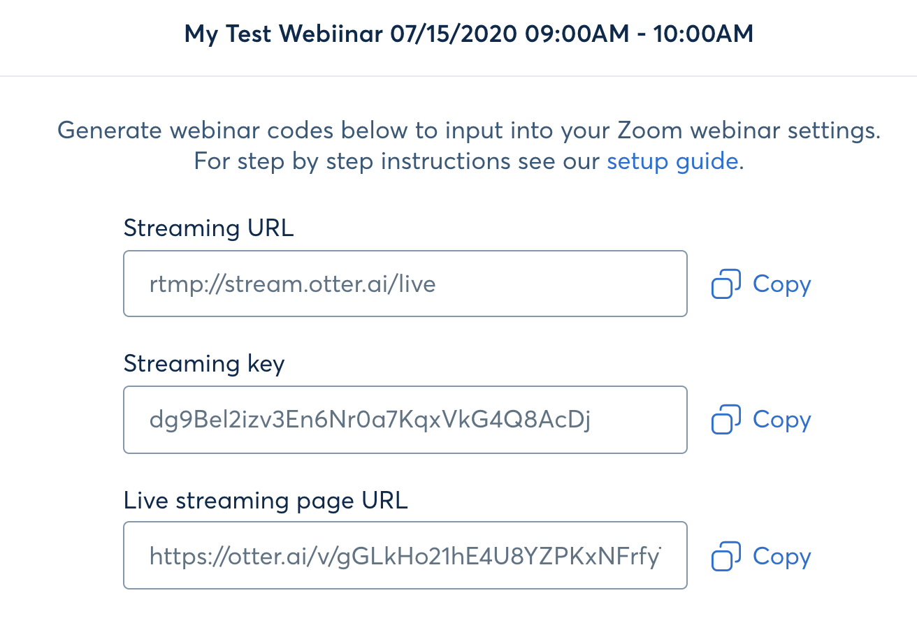Focus the Streaming URL input field
This screenshot has height=637, width=917.
tap(405, 284)
